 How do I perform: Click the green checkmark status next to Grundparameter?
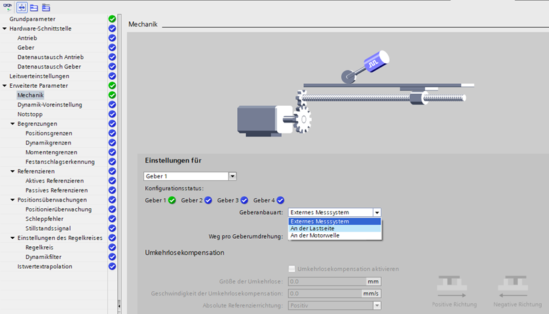pyautogui.click(x=112, y=19)
